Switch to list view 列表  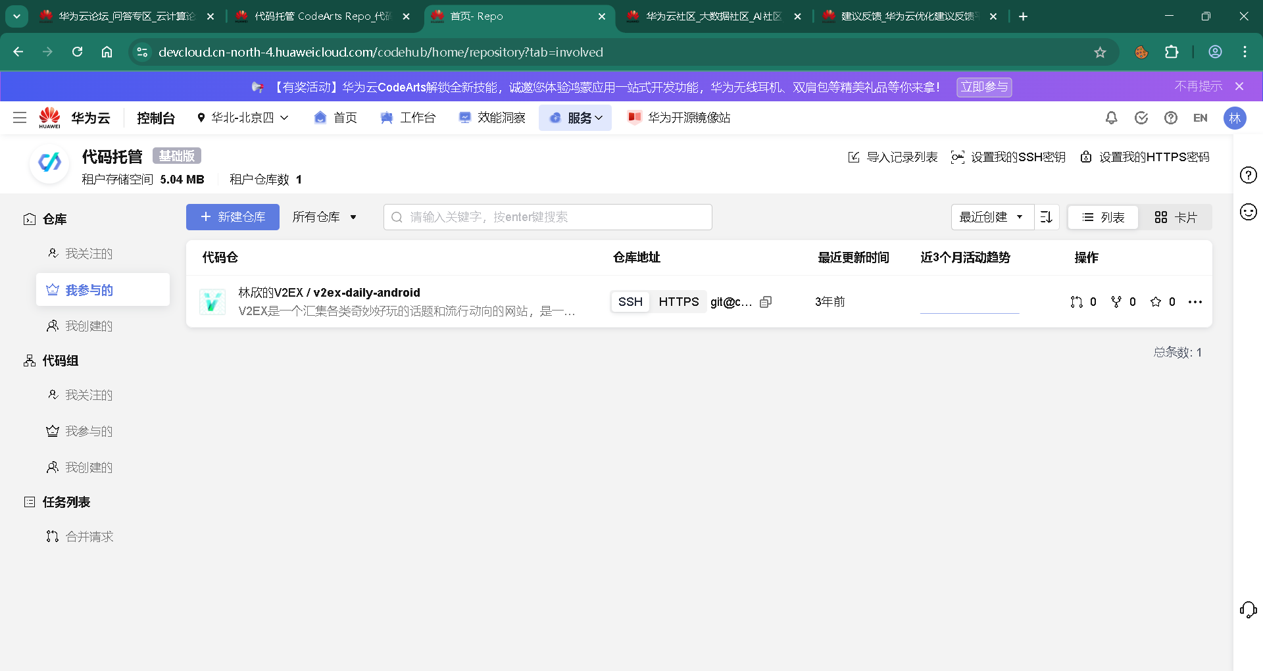pos(1103,217)
